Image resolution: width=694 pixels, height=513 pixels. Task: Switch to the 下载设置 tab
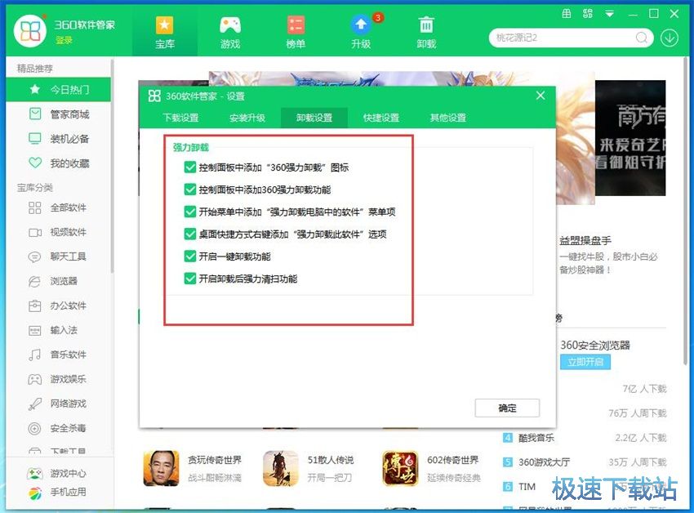[x=180, y=118]
